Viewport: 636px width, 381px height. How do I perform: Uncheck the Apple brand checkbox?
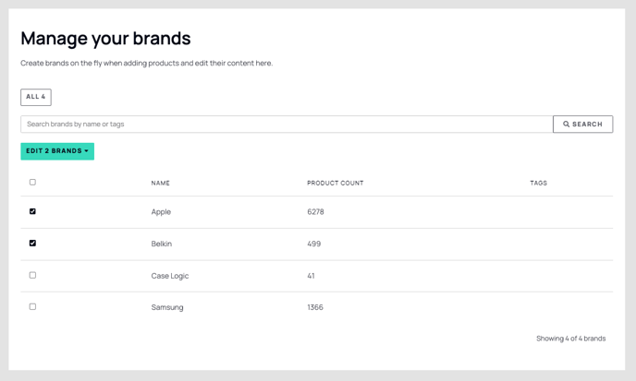tap(32, 211)
